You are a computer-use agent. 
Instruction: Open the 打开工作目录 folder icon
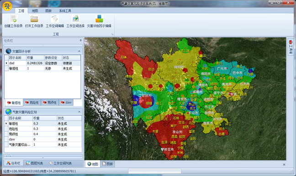click(x=34, y=19)
